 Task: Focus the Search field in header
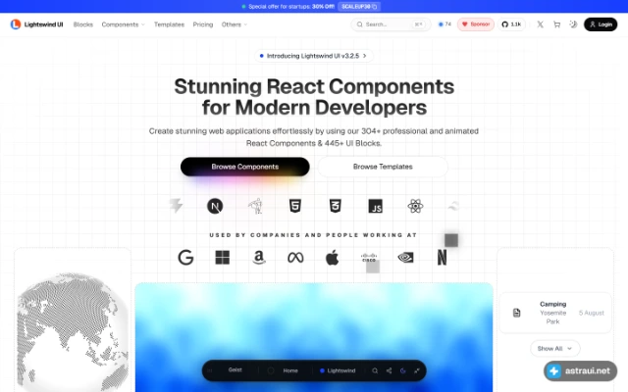click(391, 24)
